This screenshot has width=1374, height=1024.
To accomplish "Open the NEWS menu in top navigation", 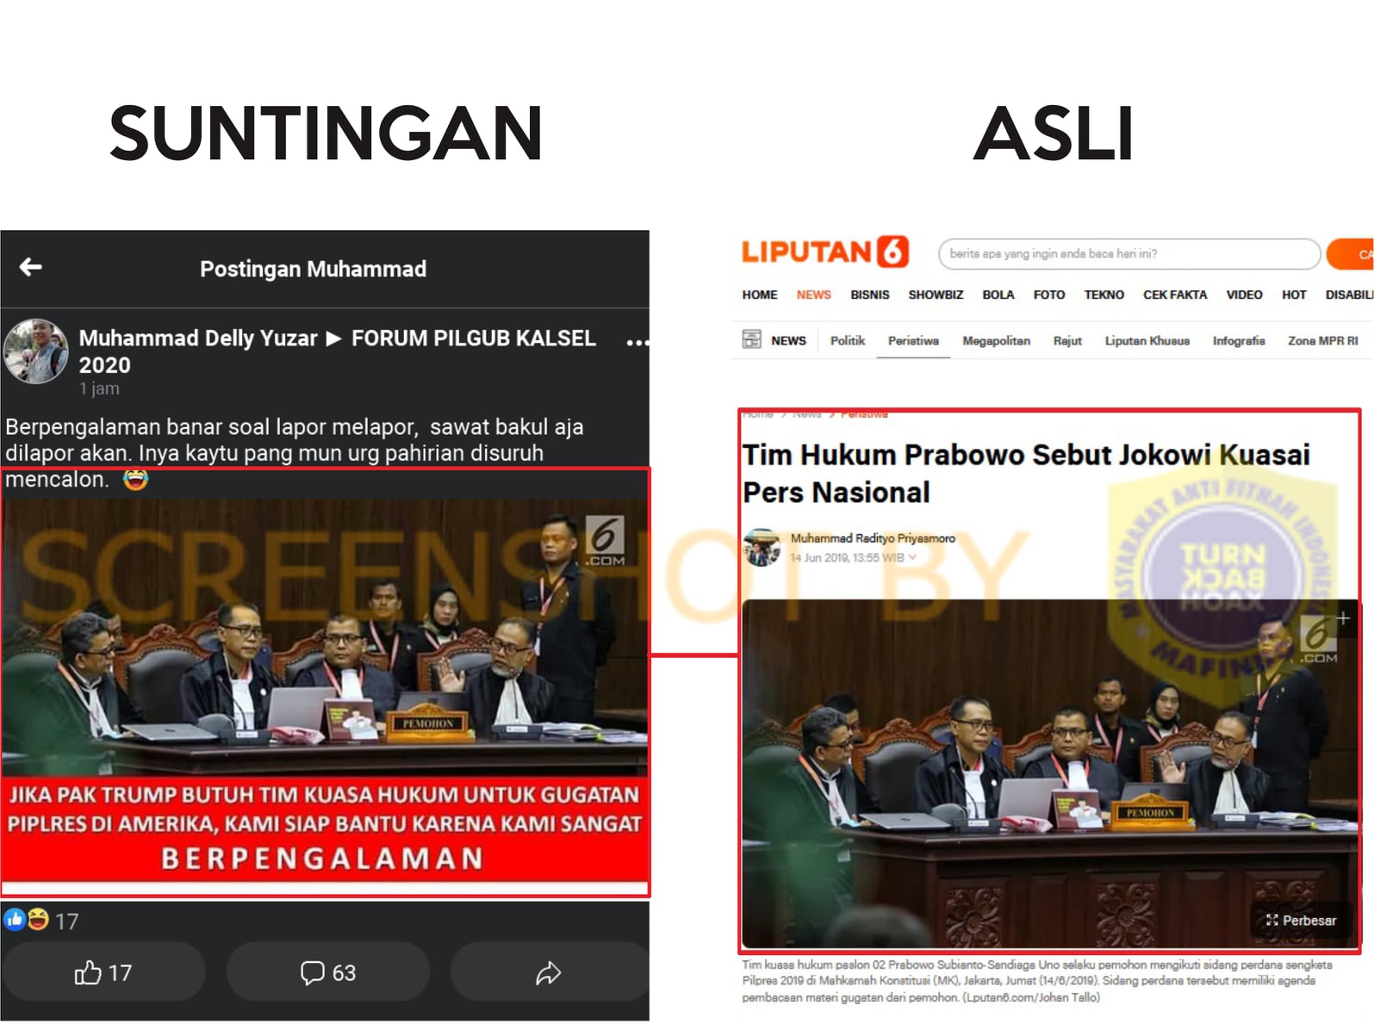I will coord(814,295).
